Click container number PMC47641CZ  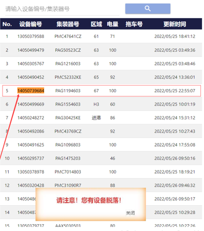click(68, 36)
